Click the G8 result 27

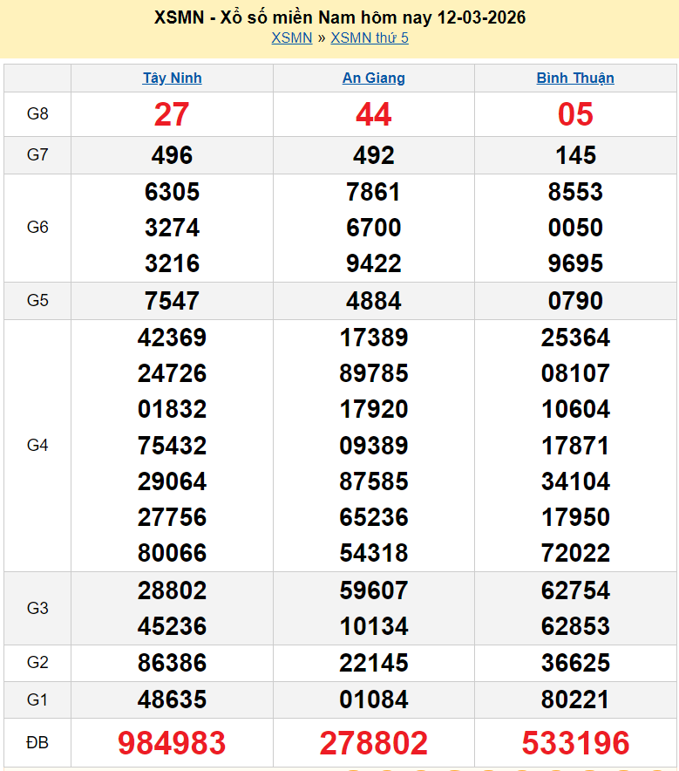(x=172, y=114)
